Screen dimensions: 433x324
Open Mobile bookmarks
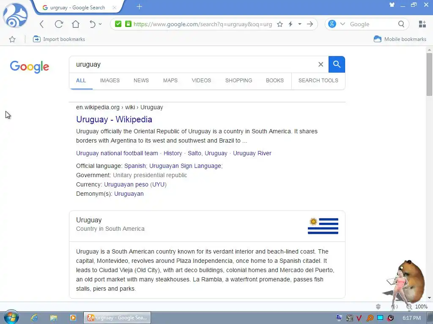400,39
